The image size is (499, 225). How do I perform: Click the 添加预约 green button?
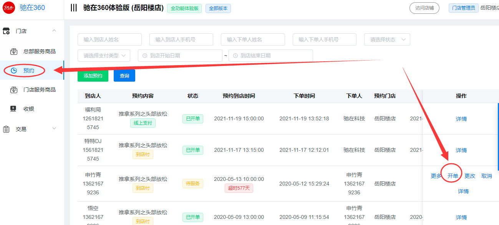click(x=93, y=76)
